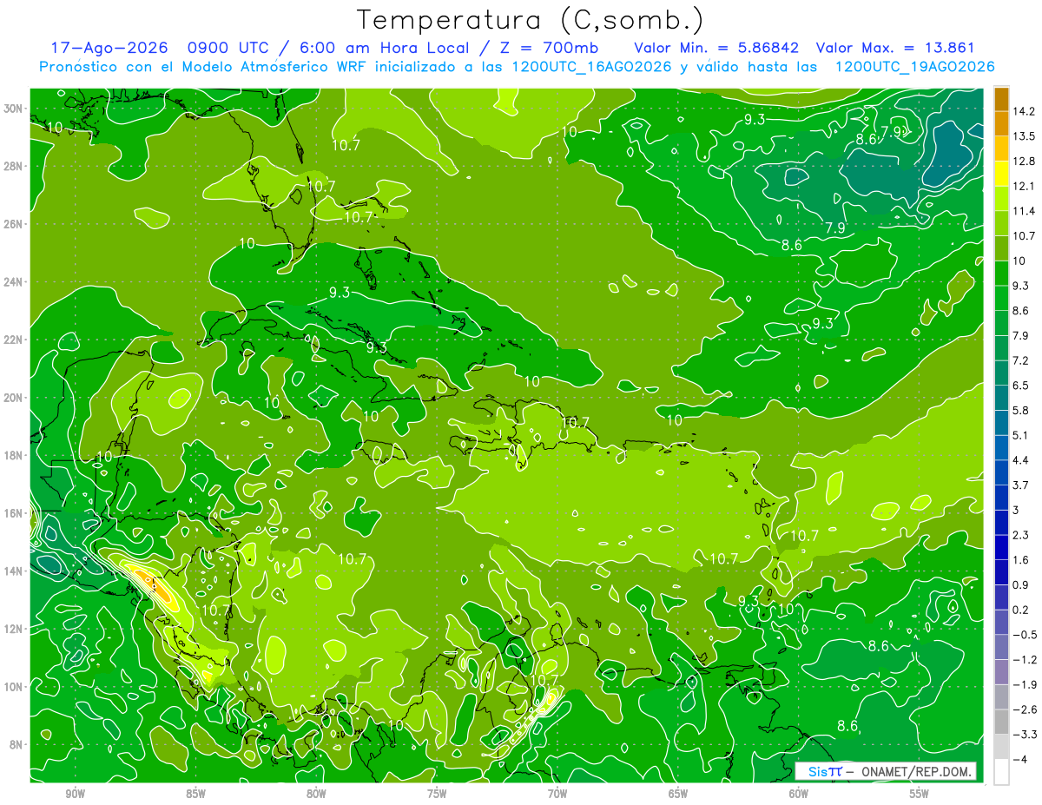This screenshot has height=805, width=1042.
Task: Click the '2.3' colorbar tick label
Action: [1020, 535]
